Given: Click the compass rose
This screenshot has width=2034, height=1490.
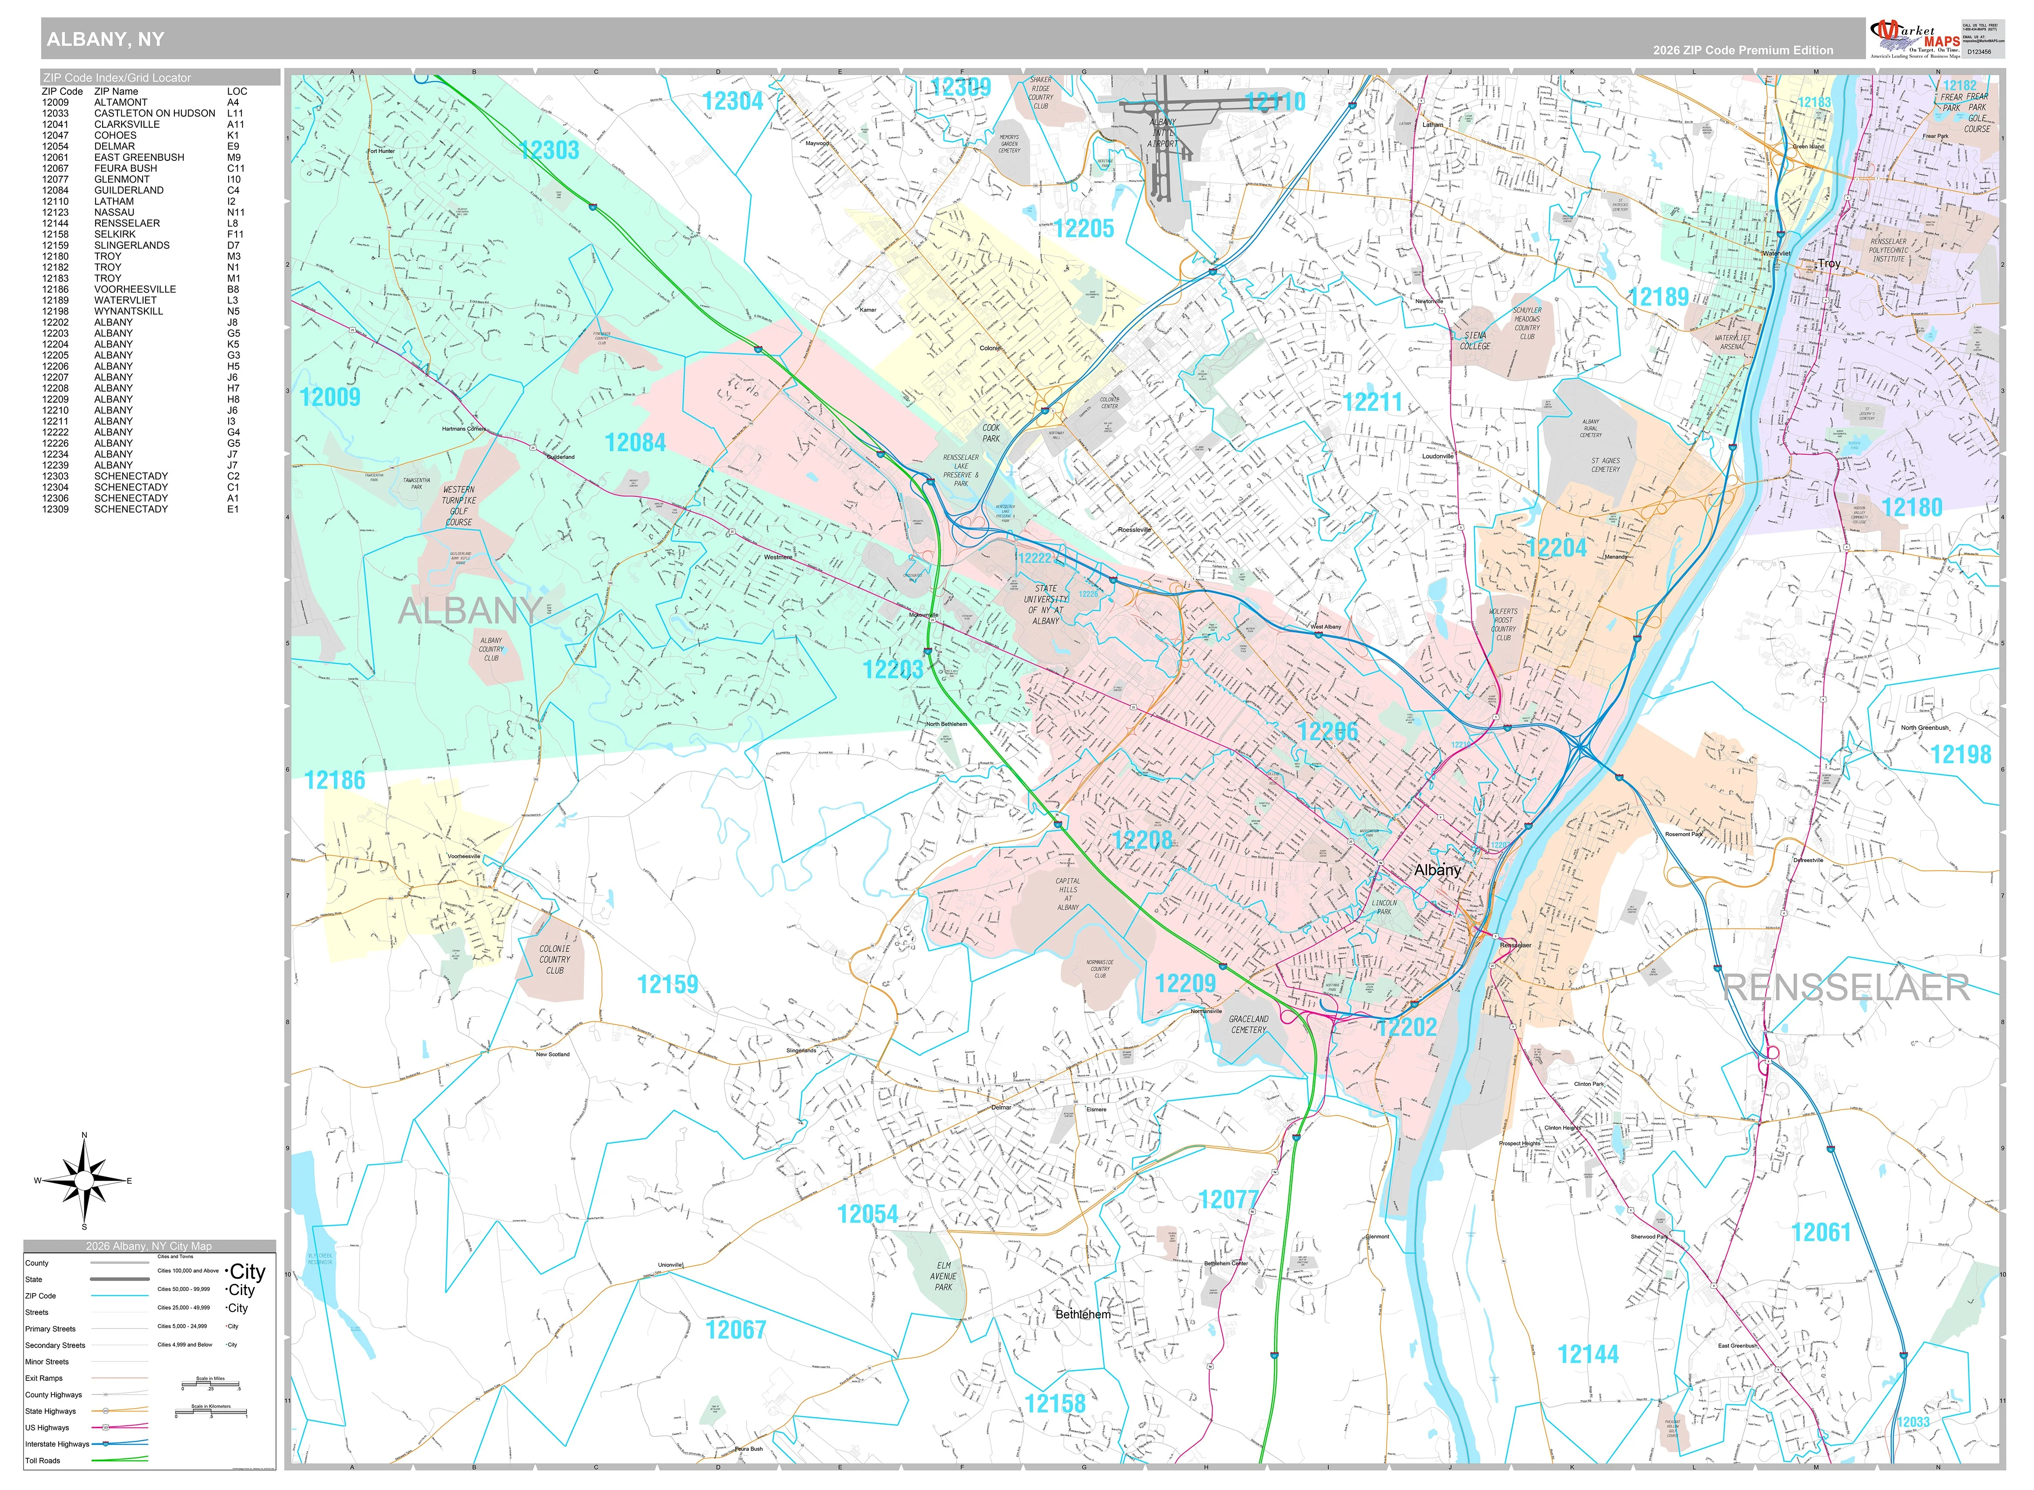Looking at the screenshot, I should [84, 1181].
